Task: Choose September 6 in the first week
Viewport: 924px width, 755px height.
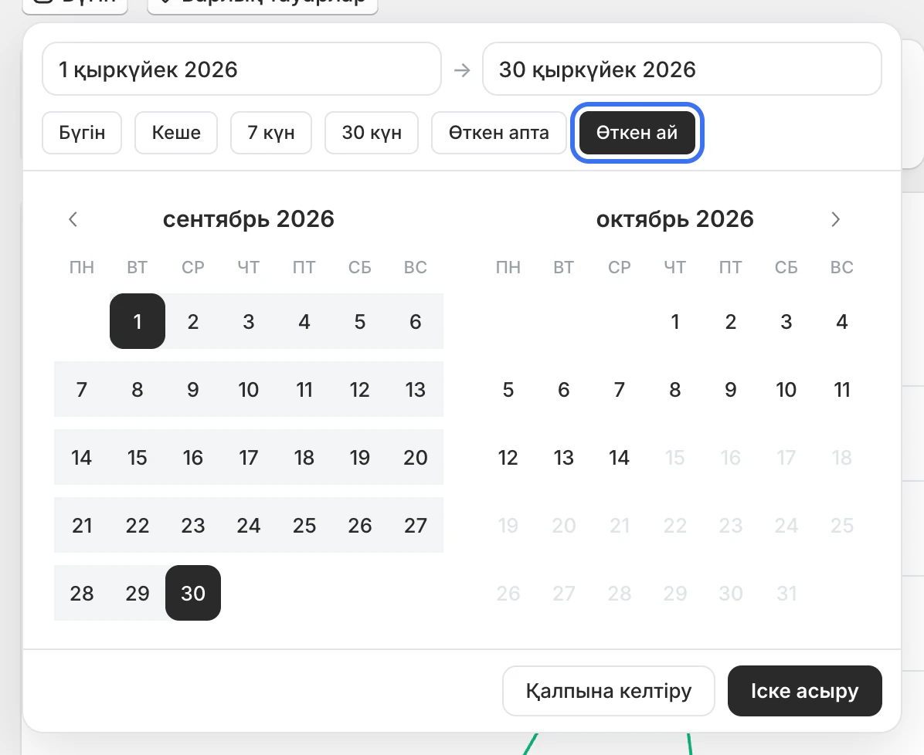Action: [416, 322]
